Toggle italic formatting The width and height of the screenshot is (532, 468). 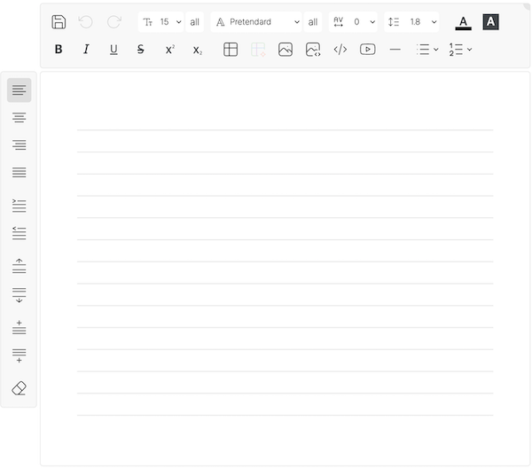click(86, 50)
